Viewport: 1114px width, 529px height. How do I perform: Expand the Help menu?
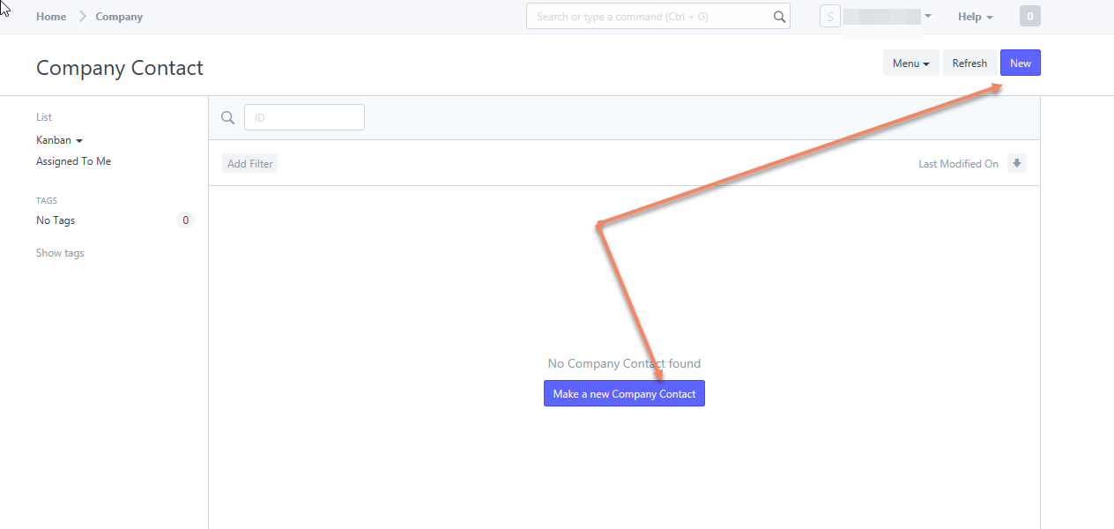click(975, 17)
